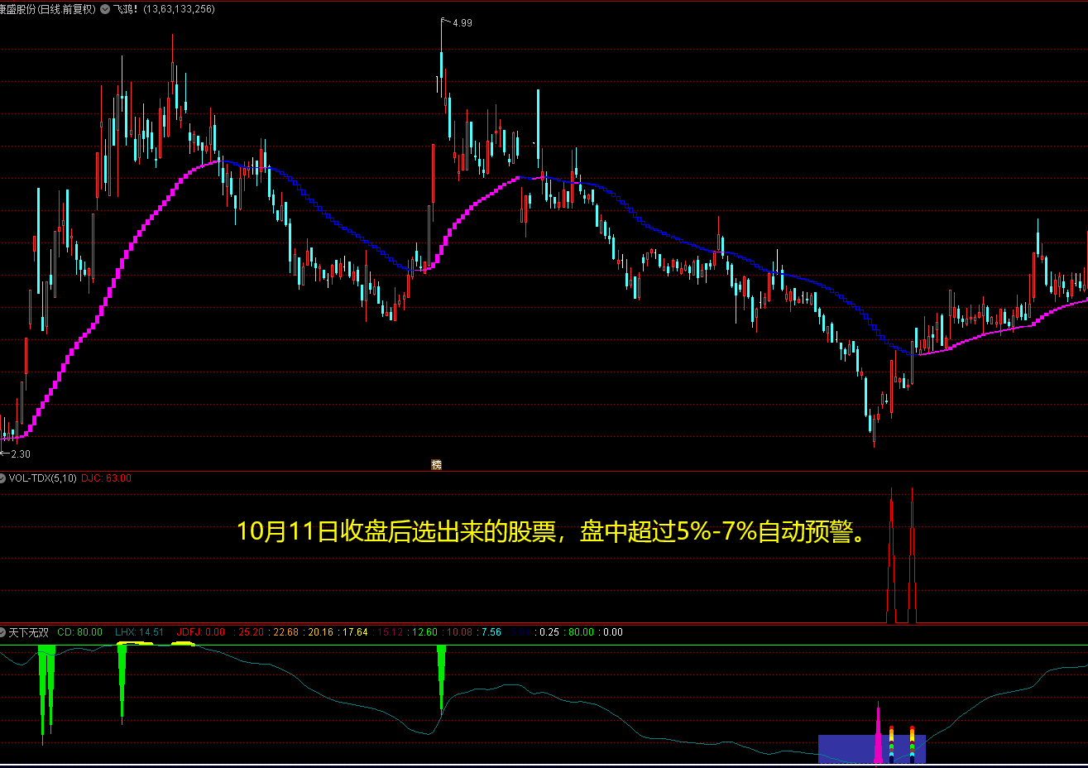Click the 飞鸿! indicator name
The width and height of the screenshot is (1088, 768).
pyautogui.click(x=126, y=9)
